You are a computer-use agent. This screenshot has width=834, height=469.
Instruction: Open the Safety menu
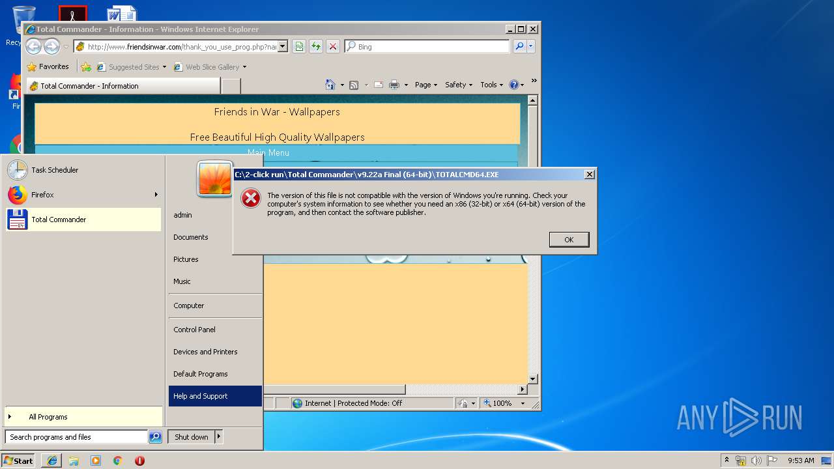pyautogui.click(x=459, y=85)
